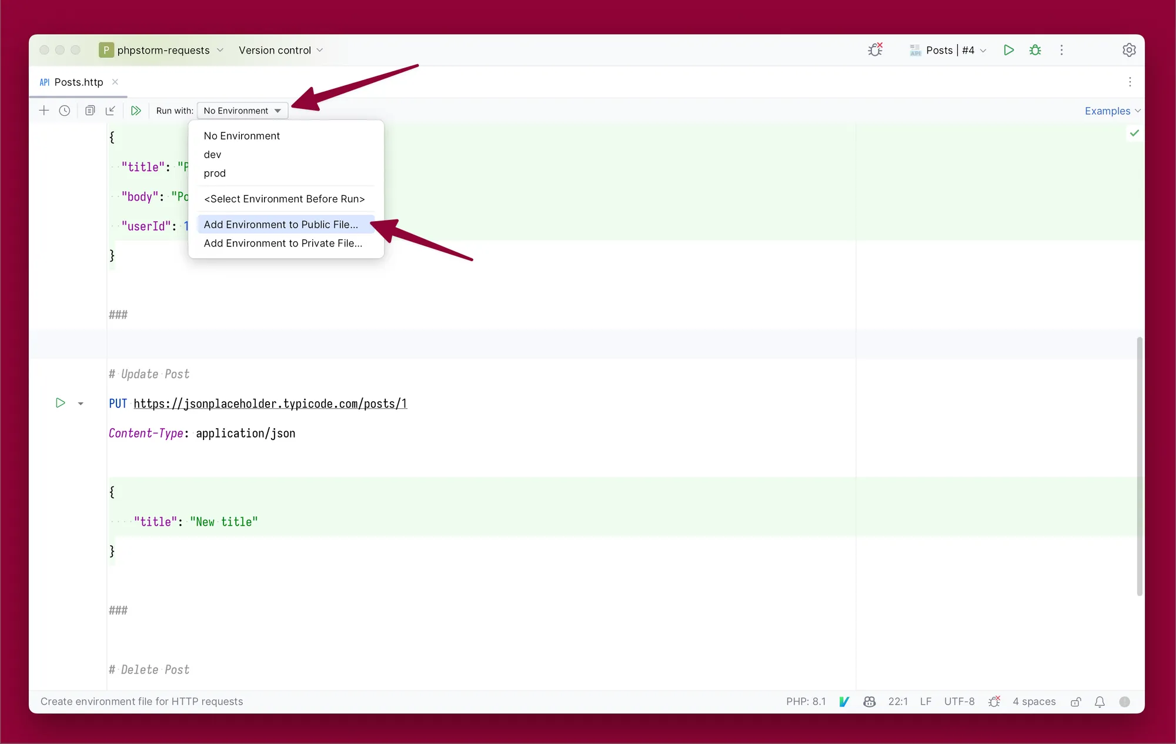Click the 22:1 cursor position indicator
This screenshot has height=744, width=1176.
click(897, 701)
